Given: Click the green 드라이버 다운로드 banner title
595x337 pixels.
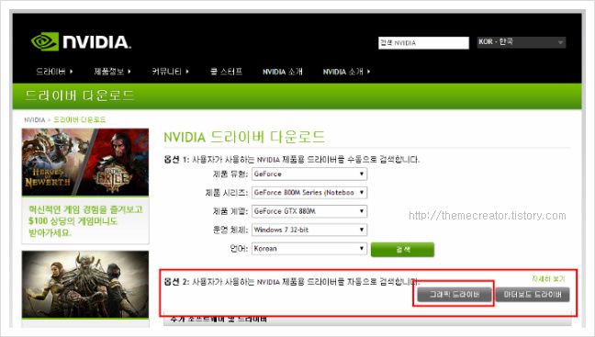Looking at the screenshot, I should click(x=80, y=95).
